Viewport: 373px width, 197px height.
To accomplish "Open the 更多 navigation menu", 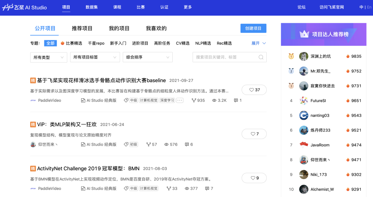I will coord(188,7).
